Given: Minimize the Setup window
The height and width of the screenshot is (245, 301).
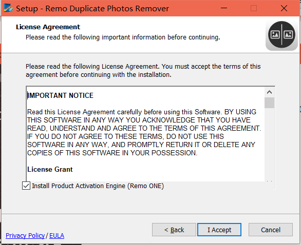Looking at the screenshot, I should pos(224,8).
